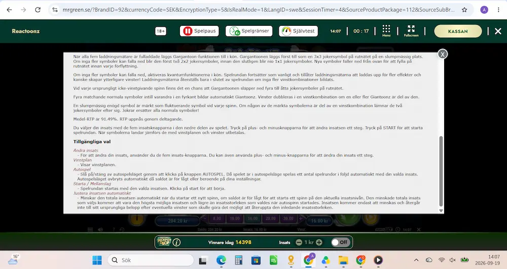Screen dimensions: 507x269
Task: Open Calculator from the taskbar
Action: [x=239, y=260]
